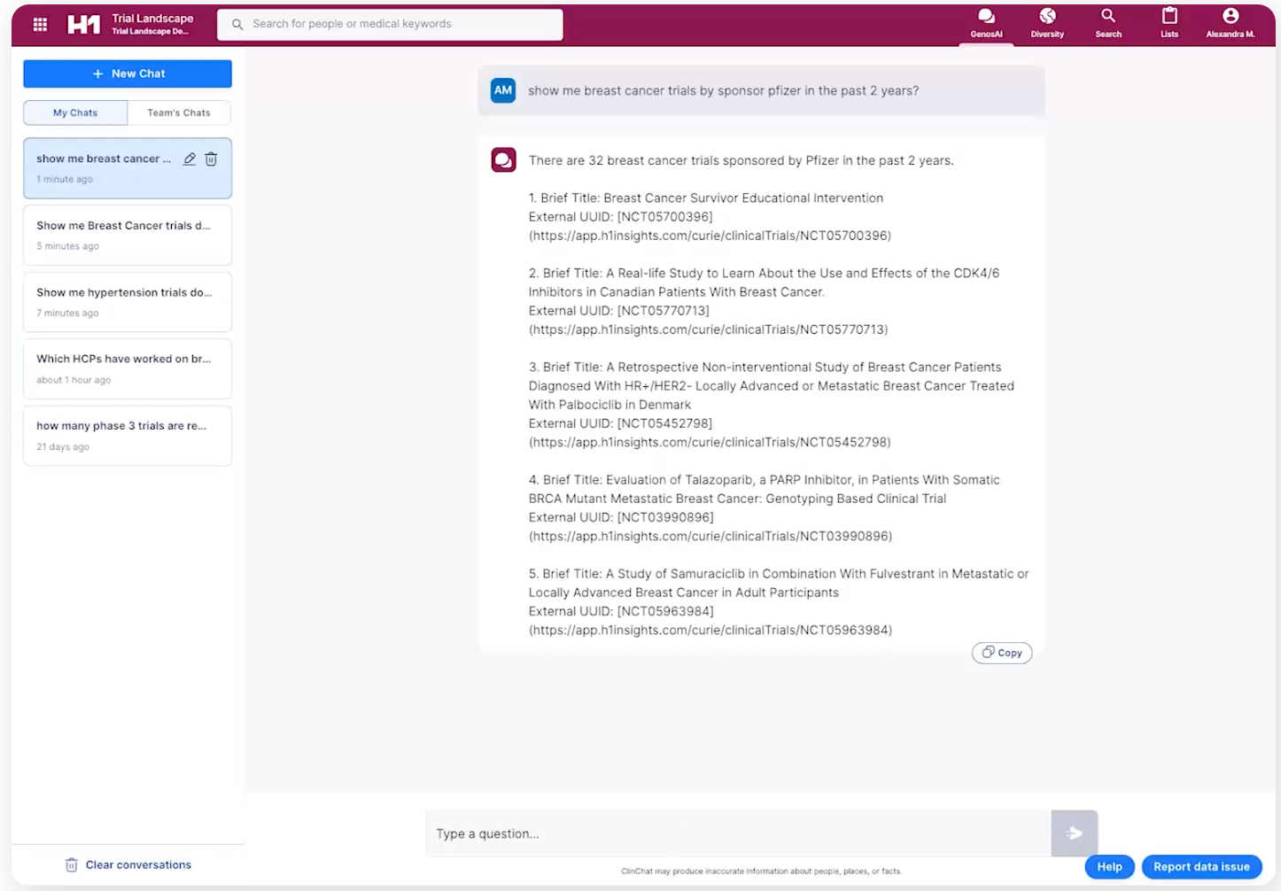Image resolution: width=1281 pixels, height=891 pixels.
Task: Open 'Which HCPs have worked on br...' chat
Action: click(x=128, y=368)
